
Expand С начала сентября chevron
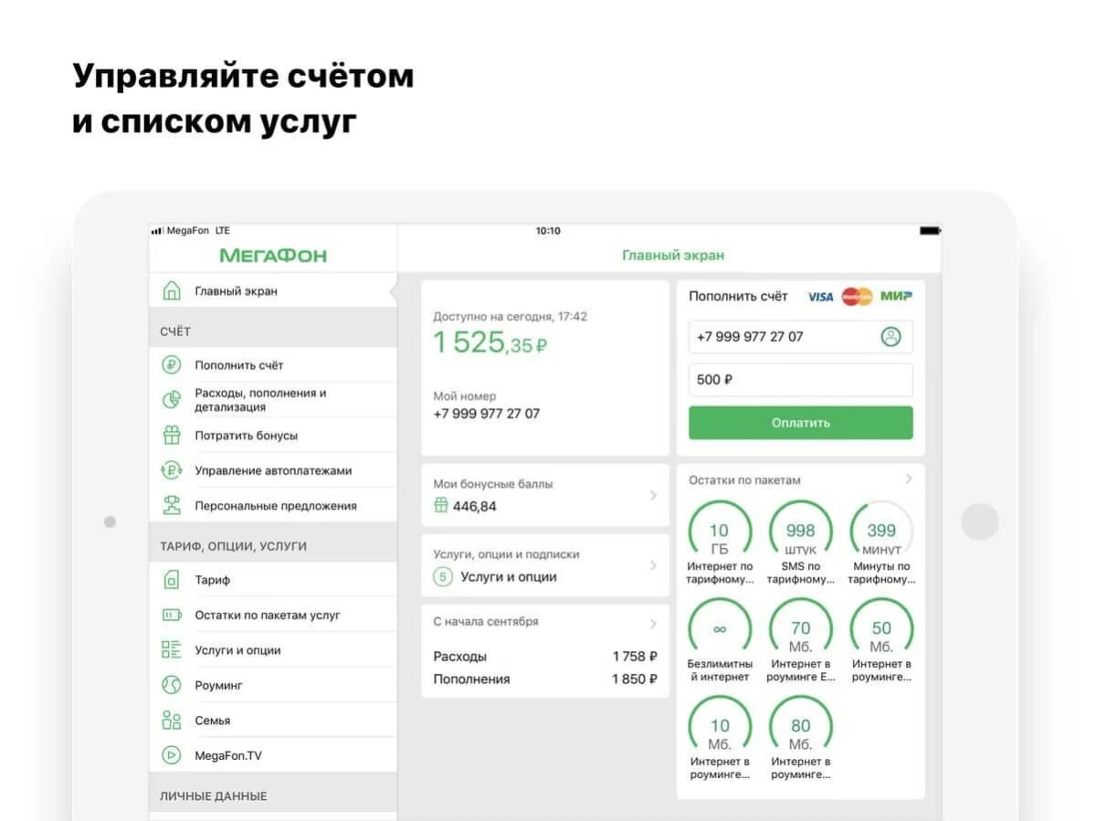653,624
